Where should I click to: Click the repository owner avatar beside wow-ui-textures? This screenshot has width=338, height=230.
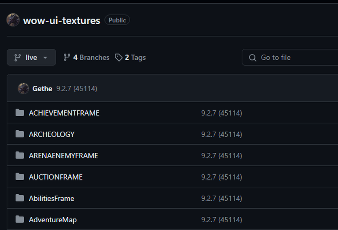point(13,20)
